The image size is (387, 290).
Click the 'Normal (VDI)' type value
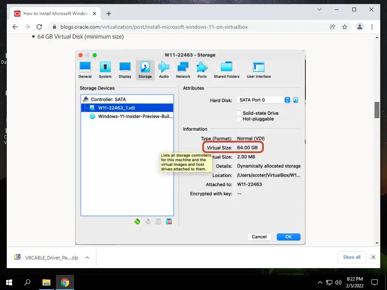point(251,138)
